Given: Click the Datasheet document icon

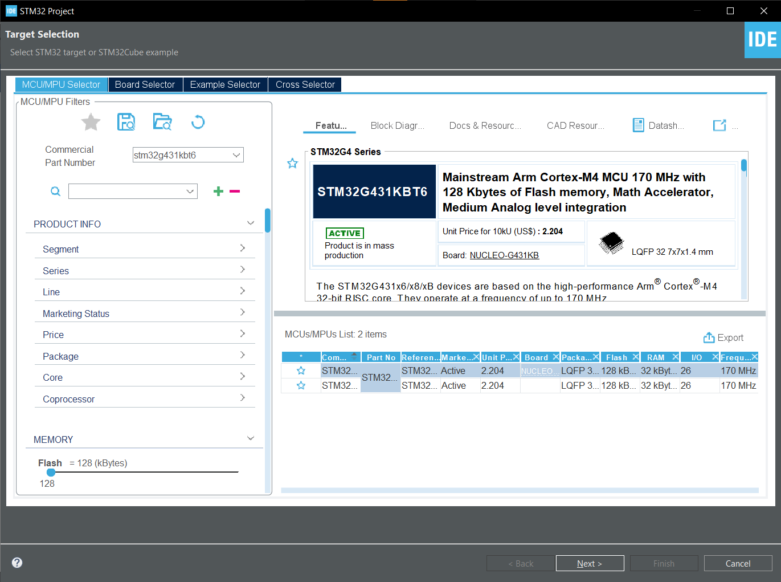Looking at the screenshot, I should tap(639, 125).
